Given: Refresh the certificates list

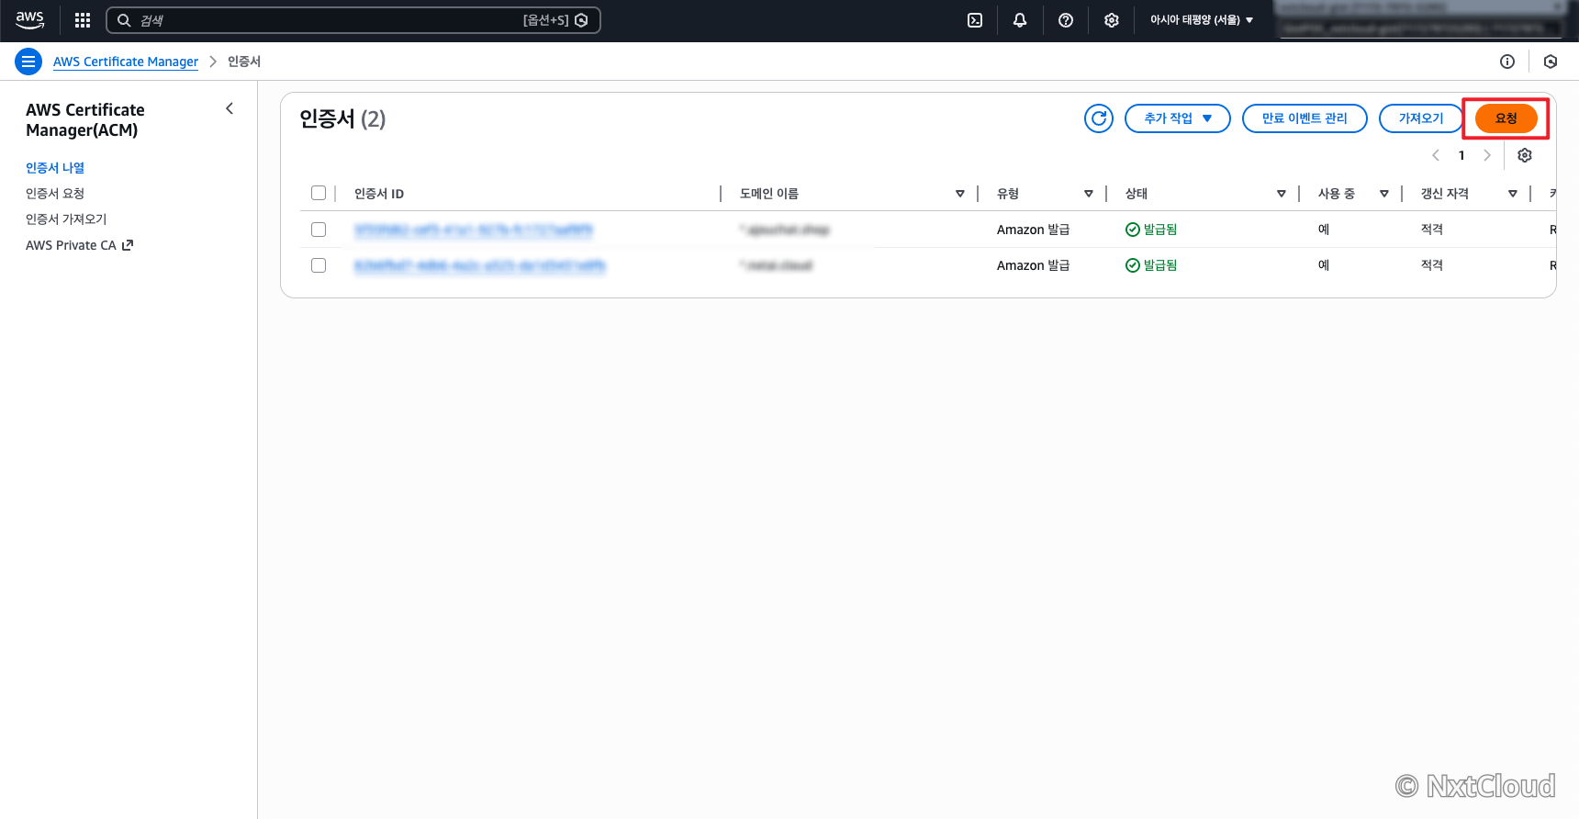Looking at the screenshot, I should click(1099, 118).
